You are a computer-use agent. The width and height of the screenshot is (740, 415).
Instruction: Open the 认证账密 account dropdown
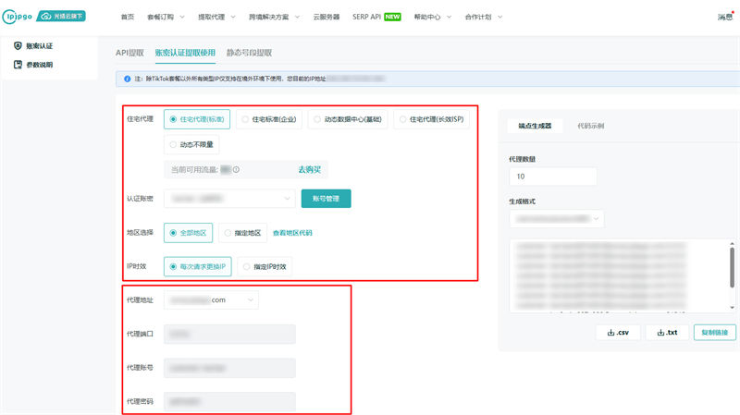(x=229, y=199)
